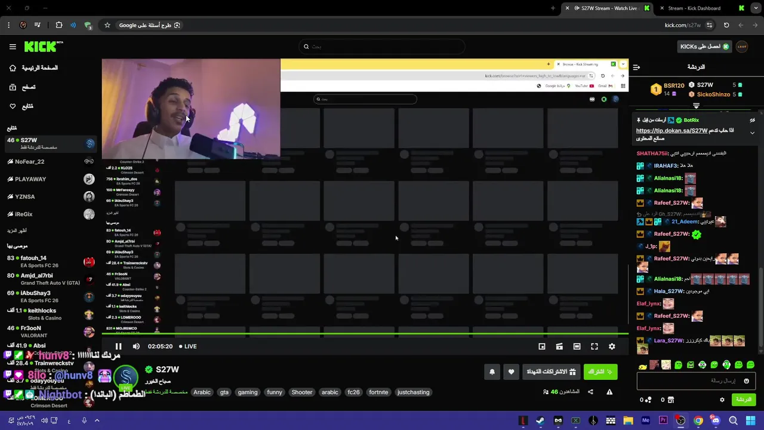Open keithlocks recommended channel

51,314
